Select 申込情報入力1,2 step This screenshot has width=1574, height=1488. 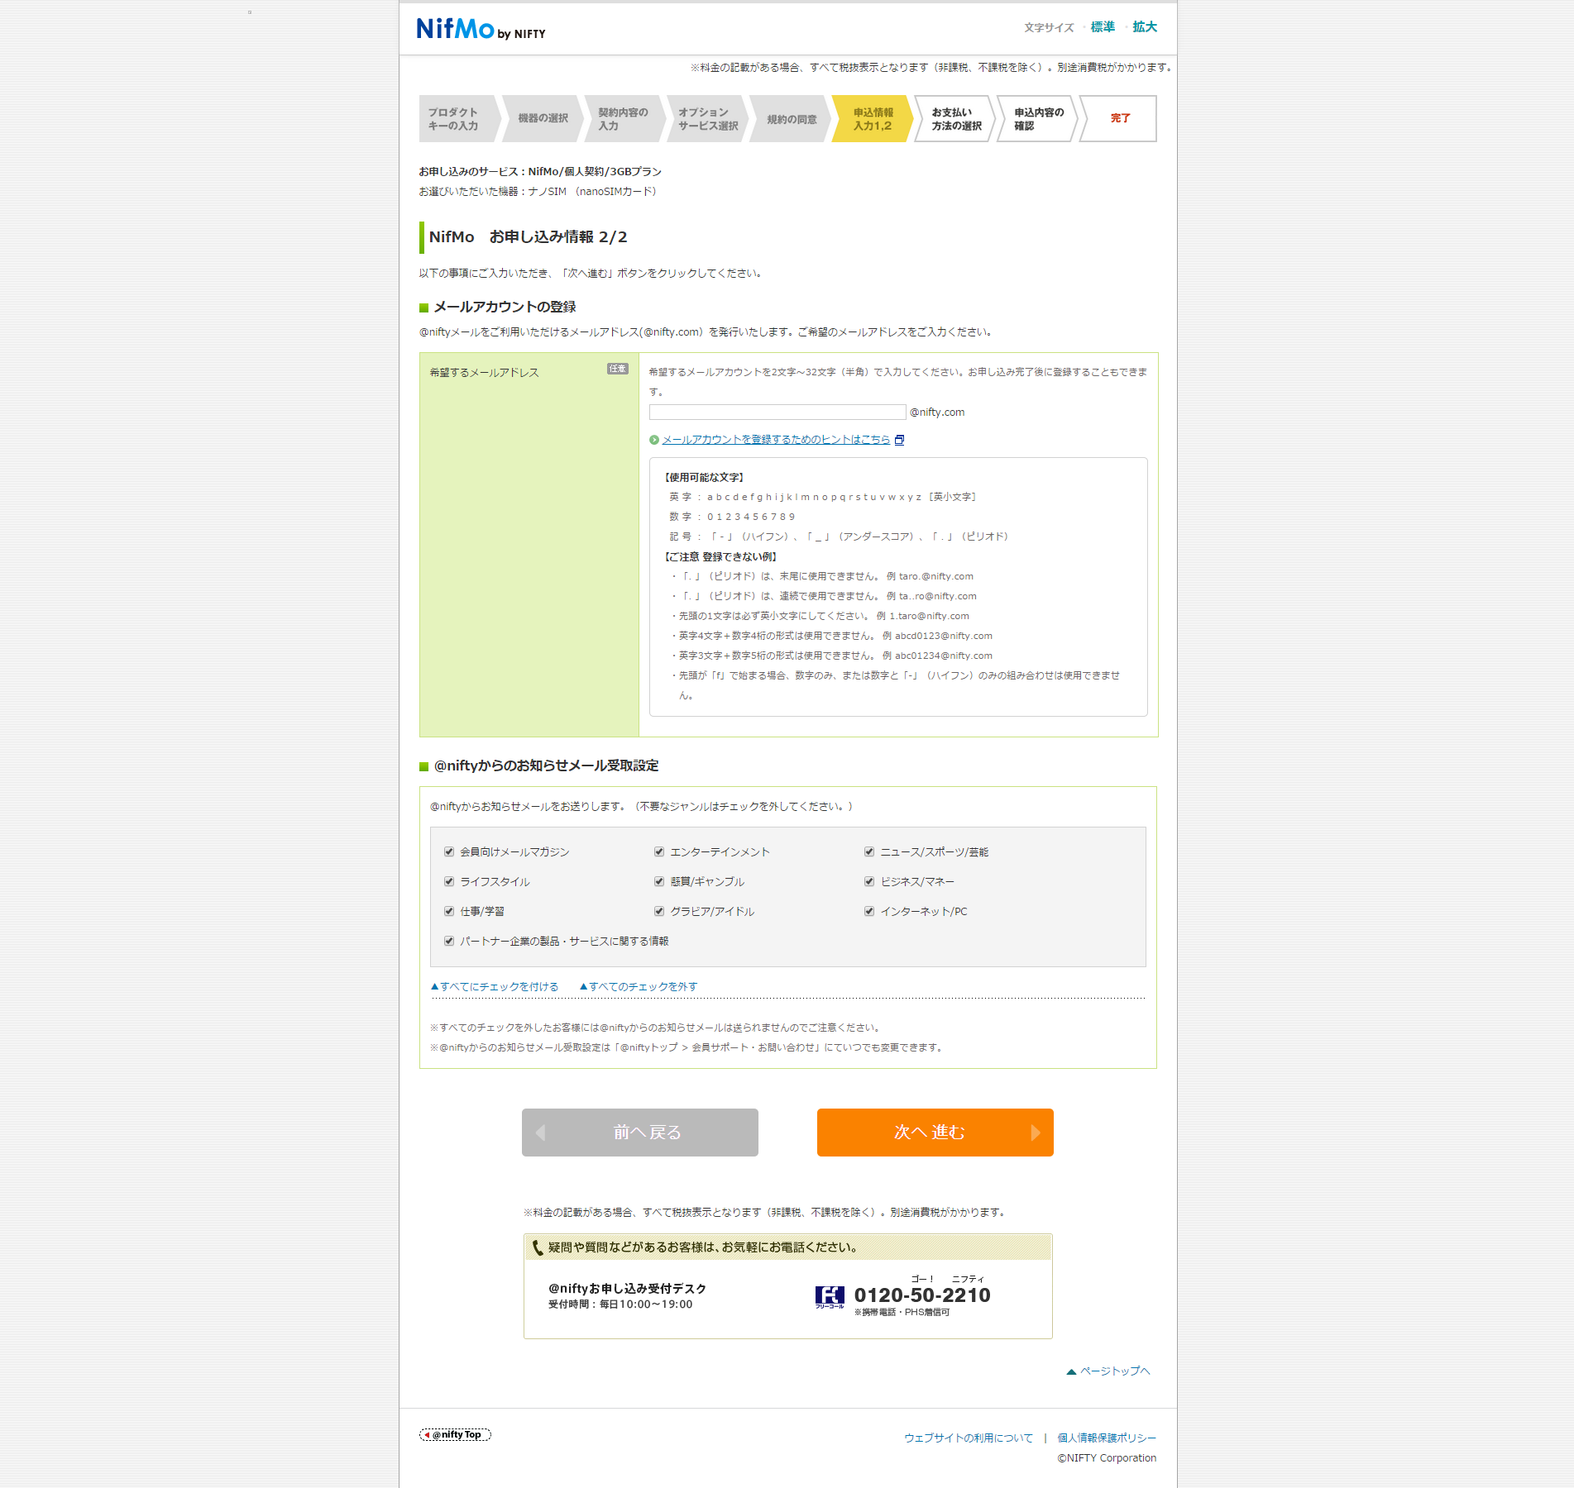[x=873, y=119]
